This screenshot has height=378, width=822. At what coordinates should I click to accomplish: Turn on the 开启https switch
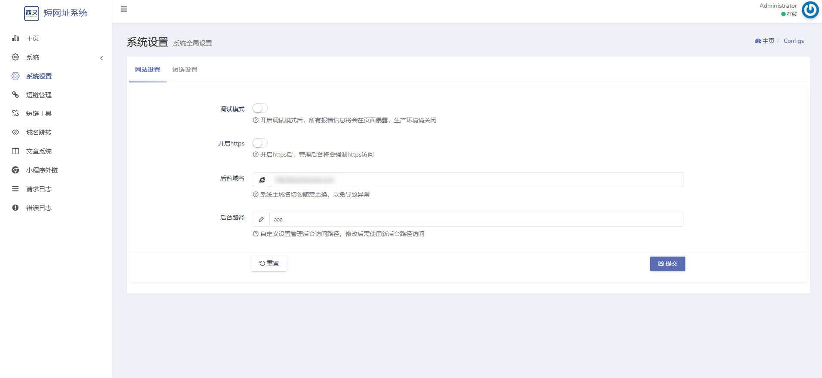click(x=260, y=143)
